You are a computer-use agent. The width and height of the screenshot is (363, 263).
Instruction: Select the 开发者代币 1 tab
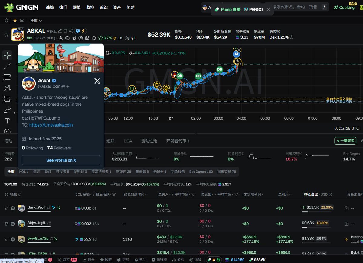[x=178, y=141]
